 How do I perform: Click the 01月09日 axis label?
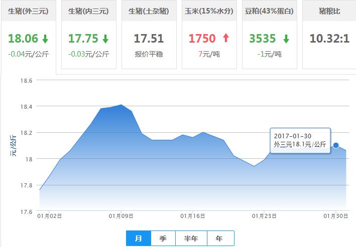pyautogui.click(x=121, y=216)
